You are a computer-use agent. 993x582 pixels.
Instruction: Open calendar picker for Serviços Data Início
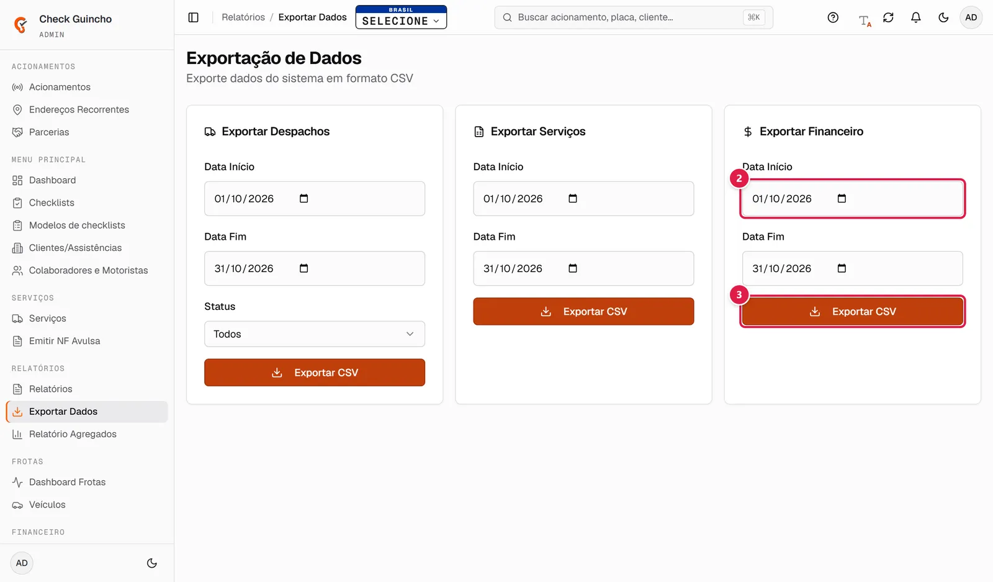click(573, 199)
